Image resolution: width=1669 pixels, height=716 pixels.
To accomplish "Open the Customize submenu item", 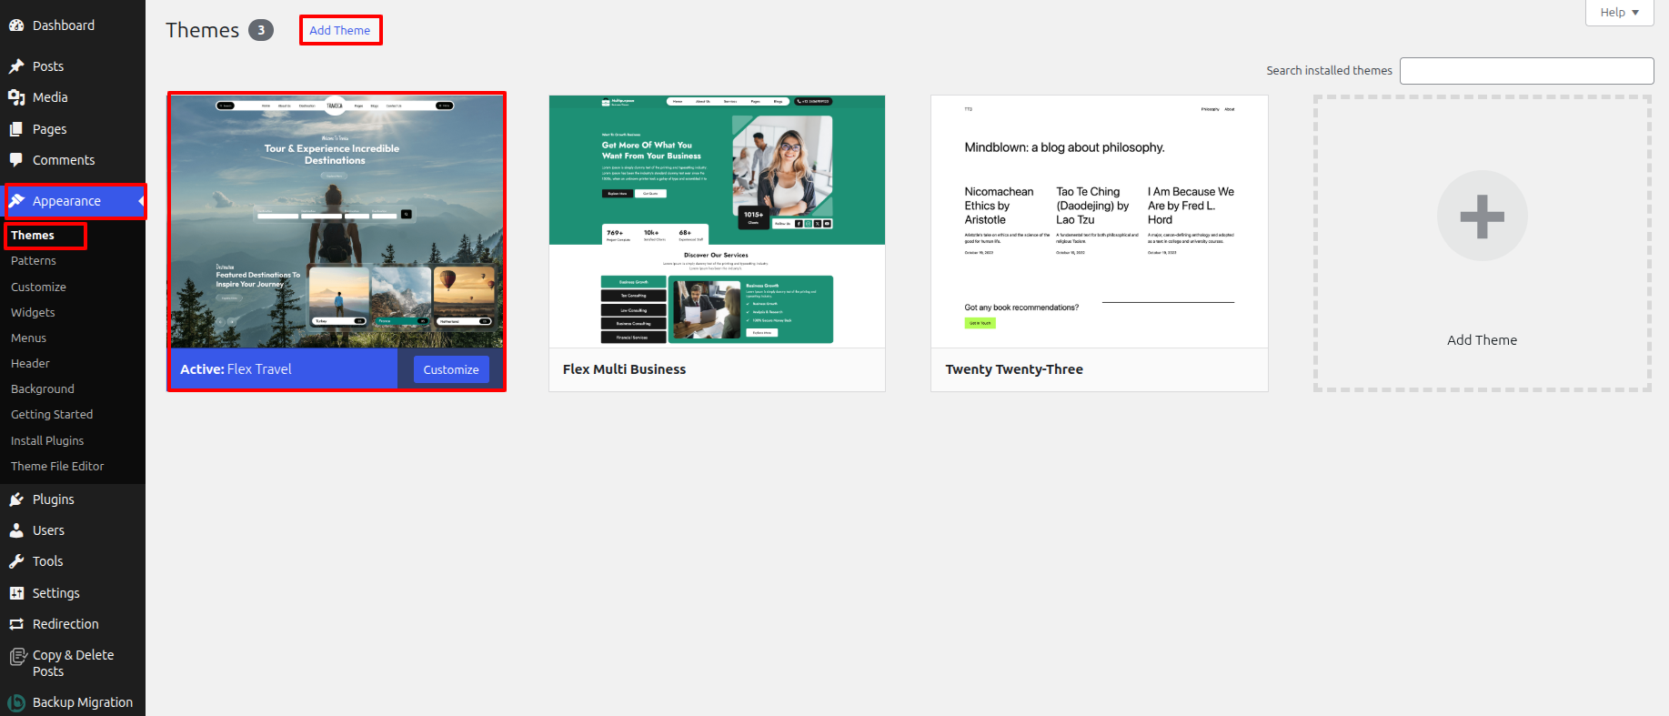I will 38,287.
